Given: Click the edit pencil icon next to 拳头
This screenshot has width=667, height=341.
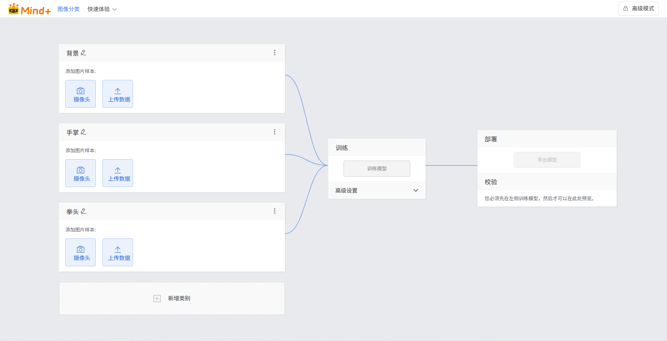Looking at the screenshot, I should click(x=83, y=211).
